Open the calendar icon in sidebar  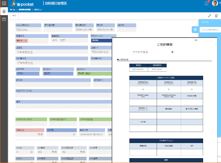point(4,19)
